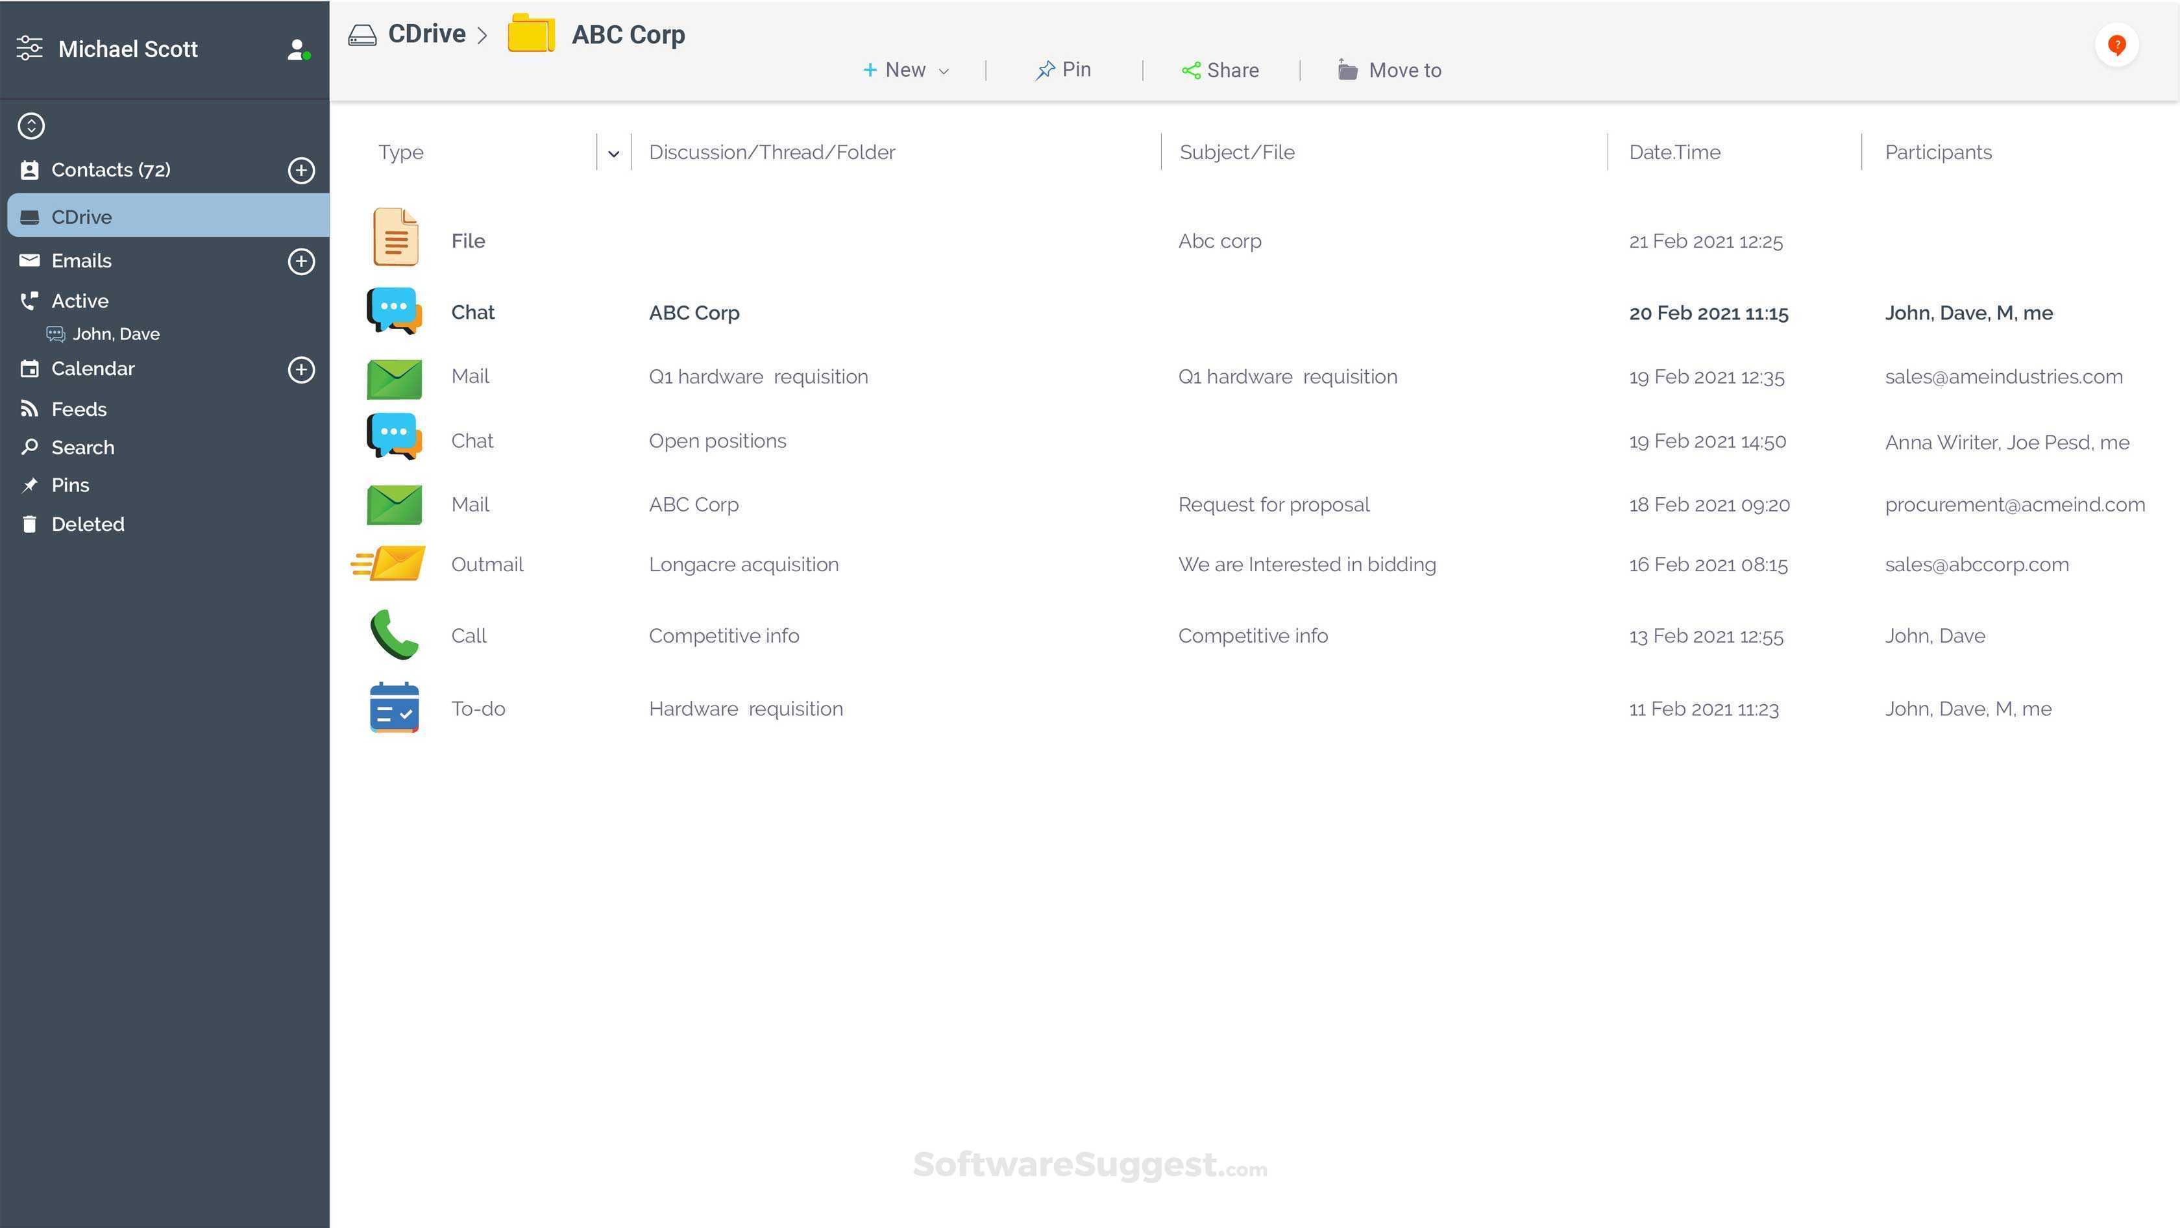This screenshot has height=1228, width=2180.
Task: Click the green phone Call icon
Action: 393,635
